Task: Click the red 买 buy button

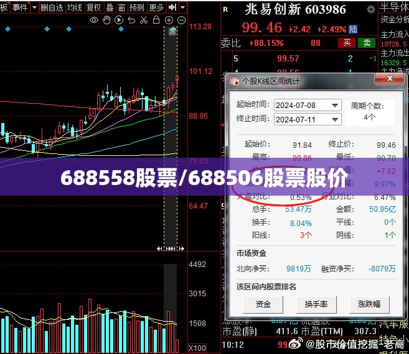Action: point(347,43)
